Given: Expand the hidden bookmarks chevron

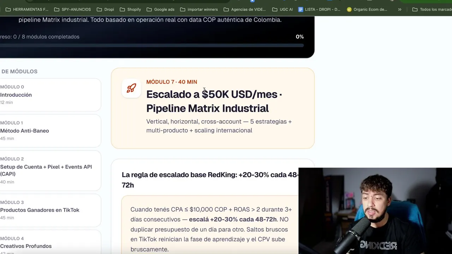Looking at the screenshot, I should coord(399,10).
